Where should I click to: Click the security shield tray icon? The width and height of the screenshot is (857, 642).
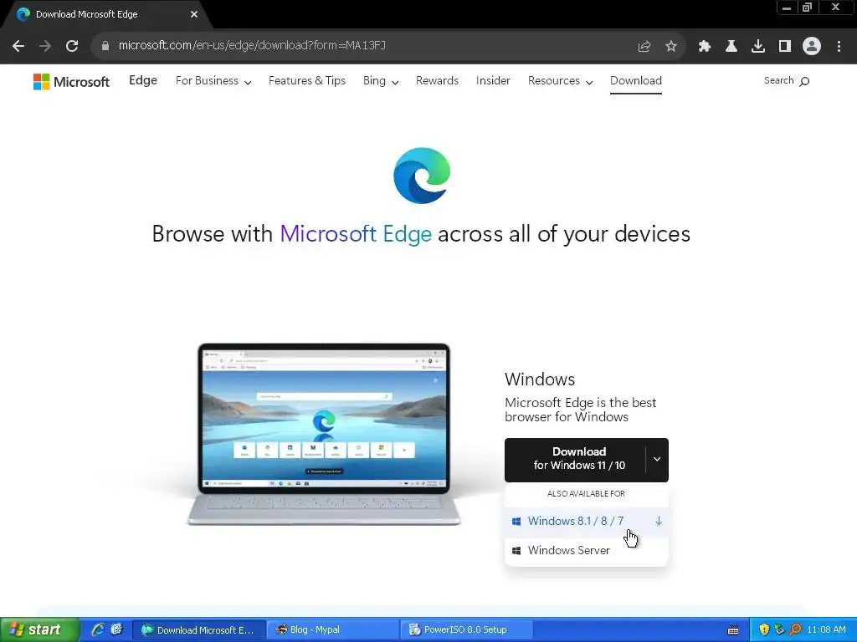click(764, 629)
